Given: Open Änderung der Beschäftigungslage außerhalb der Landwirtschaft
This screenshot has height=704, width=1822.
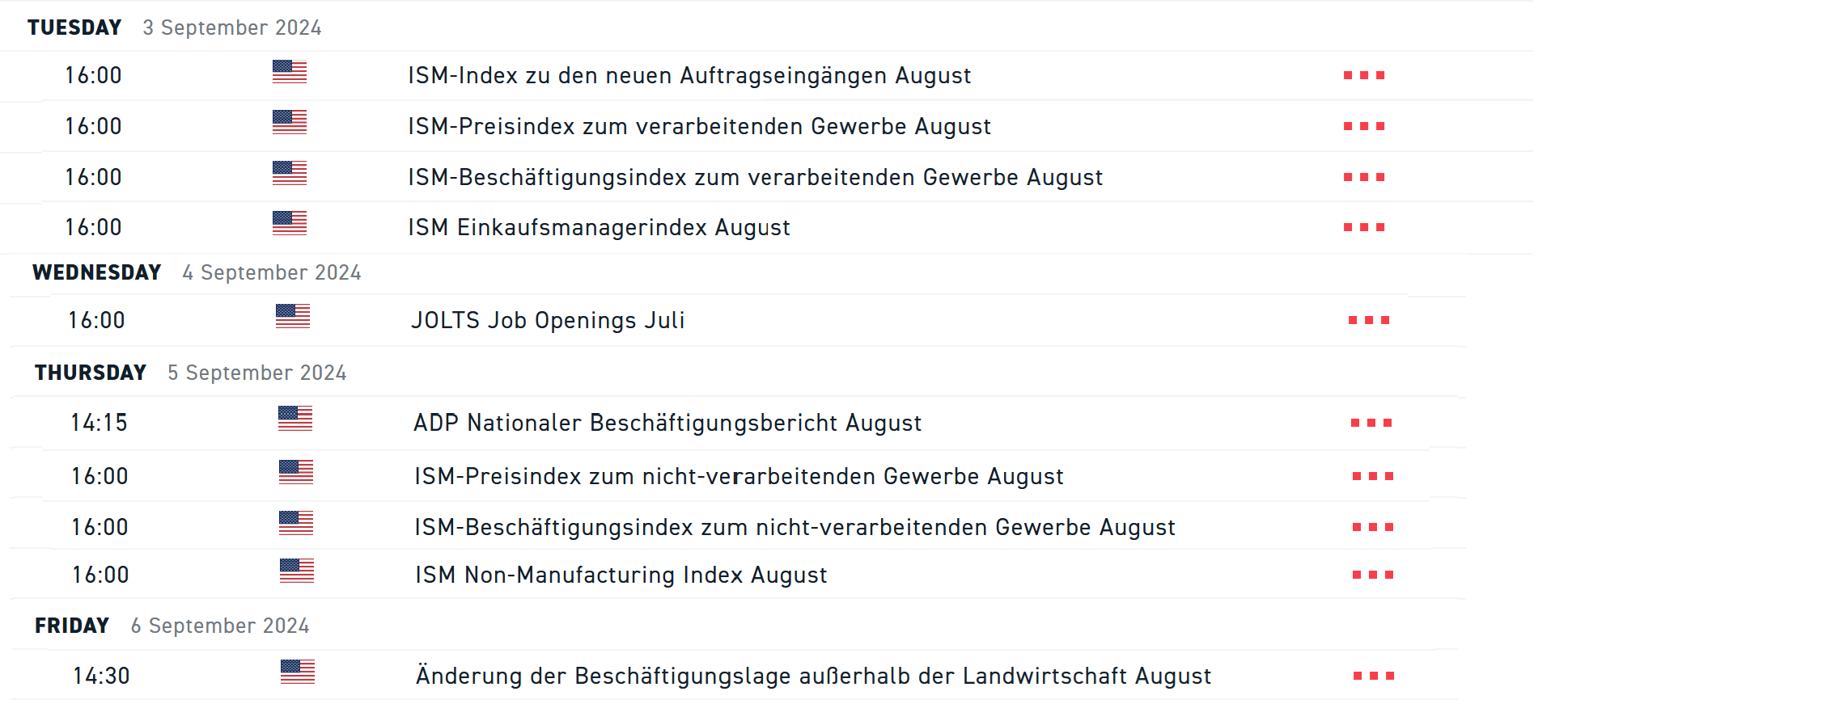Looking at the screenshot, I should [813, 677].
